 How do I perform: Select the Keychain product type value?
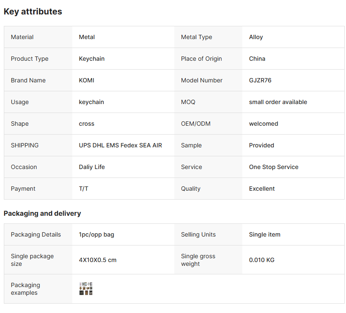(92, 59)
